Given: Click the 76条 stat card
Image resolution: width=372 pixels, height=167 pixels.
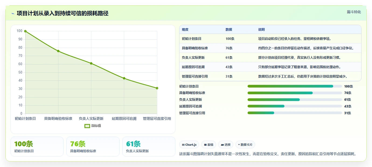Looking at the screenshot, I should pos(93,147).
